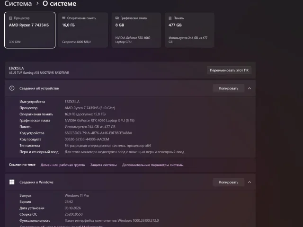The image size is (303, 227).
Task: Open Домен или рабочая группа link
Action: click(62, 165)
